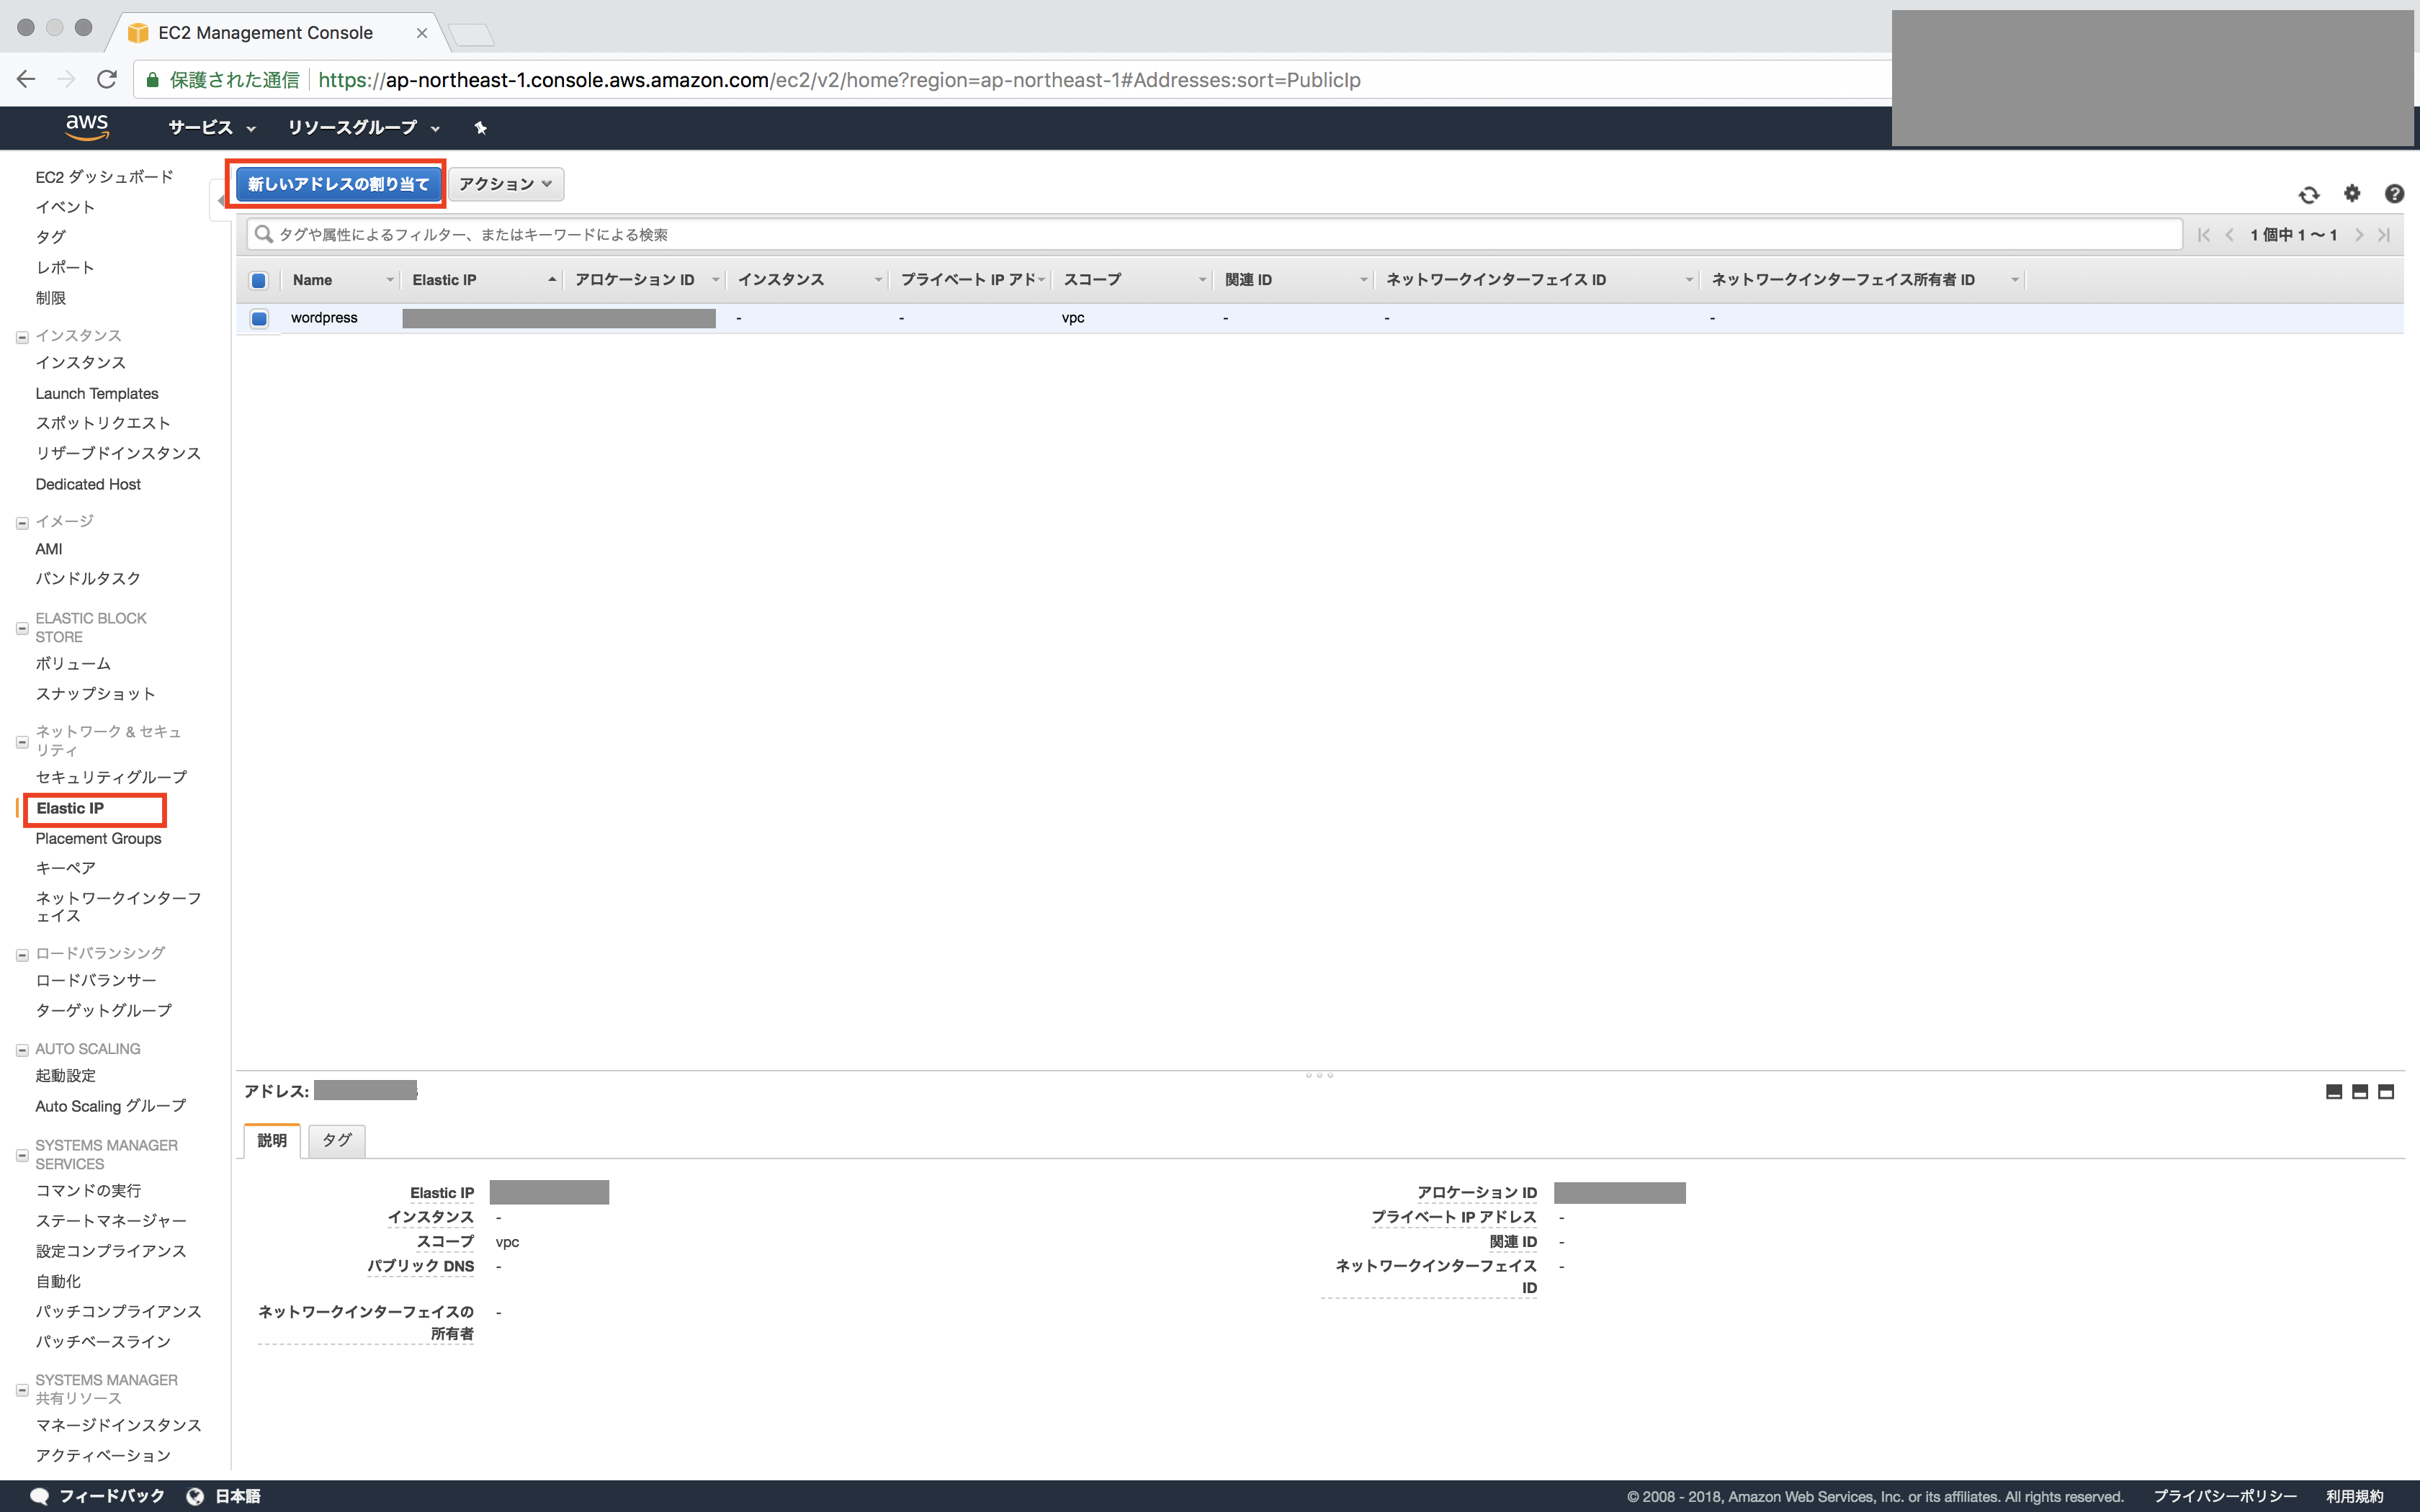Screen dimensions: 2420x1512
Task: Click the tag filter search field
Action: click(1214, 234)
